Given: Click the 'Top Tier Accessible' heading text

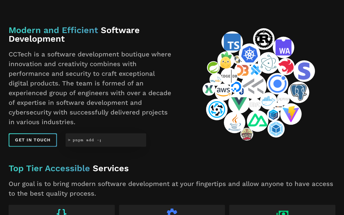Looking at the screenshot, I should coord(49,168).
